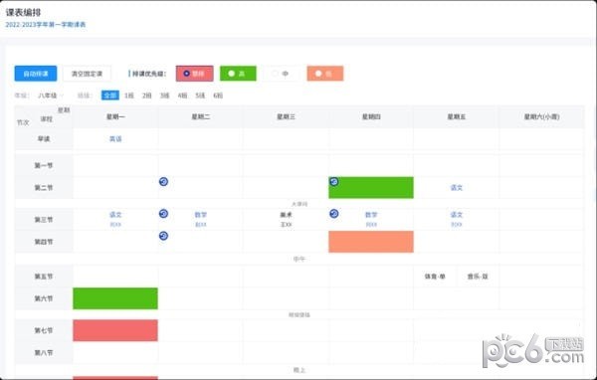Click the 早读 row label

click(44, 139)
